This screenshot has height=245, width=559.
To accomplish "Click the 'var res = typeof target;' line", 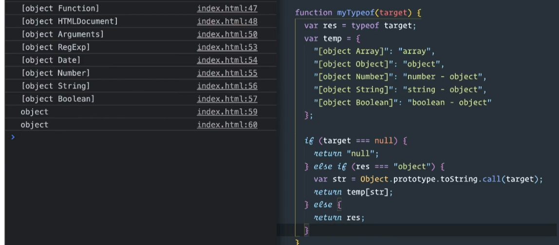I will (360, 26).
